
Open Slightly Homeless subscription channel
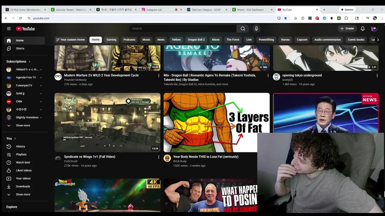point(24,117)
